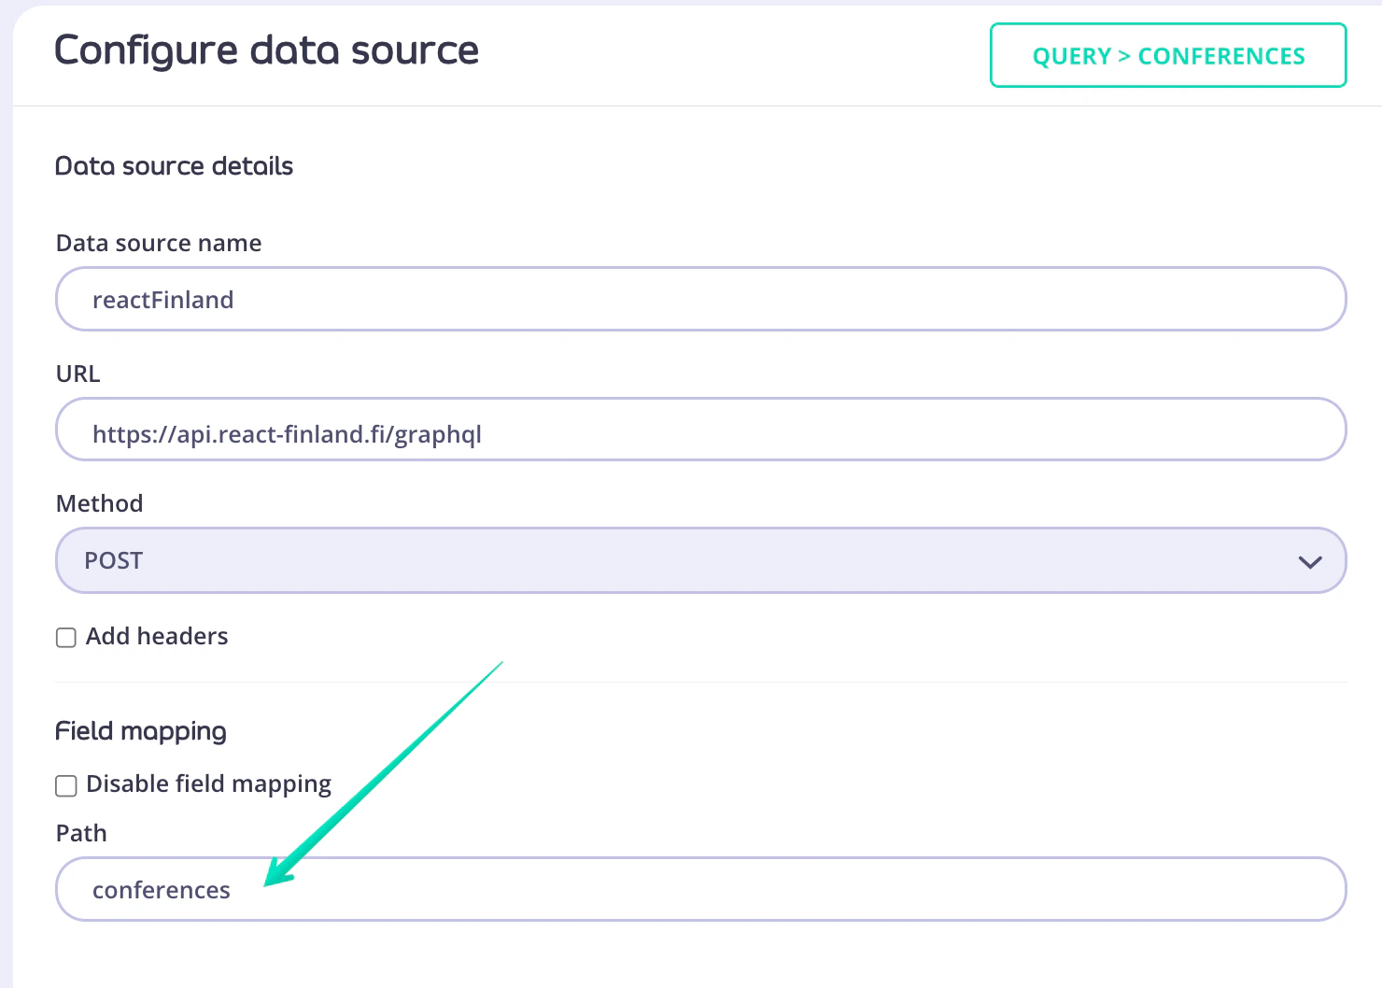1382x988 pixels.
Task: Check Disable field mapping
Action: coord(65,785)
